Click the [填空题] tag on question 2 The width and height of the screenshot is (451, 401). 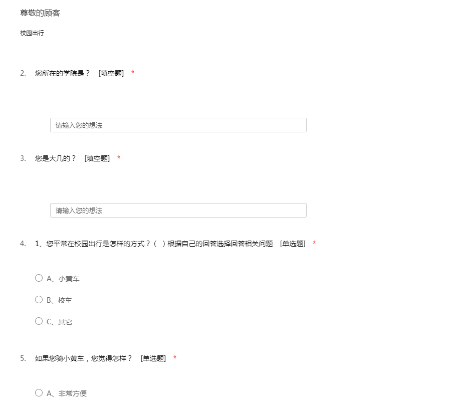pos(111,73)
